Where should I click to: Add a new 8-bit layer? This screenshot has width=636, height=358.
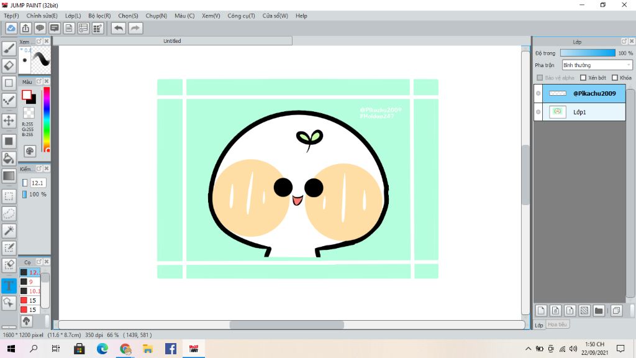(x=556, y=311)
